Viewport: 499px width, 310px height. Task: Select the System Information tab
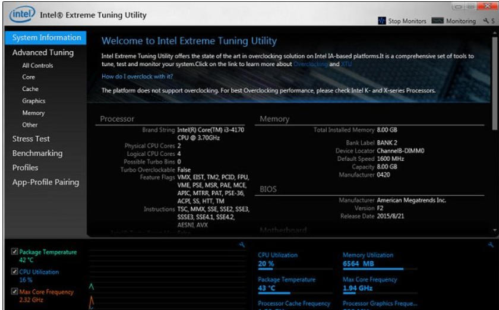(46, 37)
